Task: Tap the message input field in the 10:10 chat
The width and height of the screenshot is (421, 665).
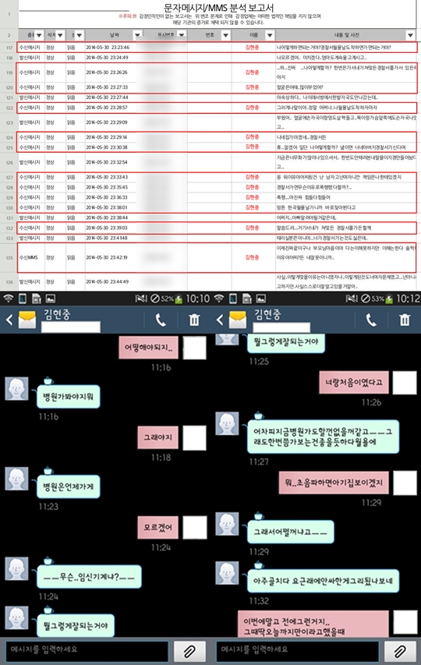Action: [87, 652]
